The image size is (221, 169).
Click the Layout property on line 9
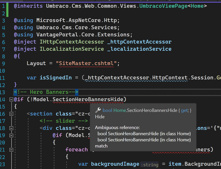(36, 63)
